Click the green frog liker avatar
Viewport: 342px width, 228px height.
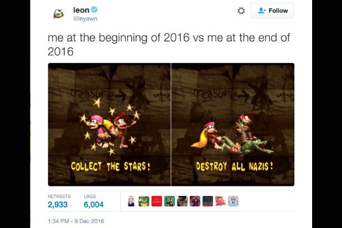(143, 201)
